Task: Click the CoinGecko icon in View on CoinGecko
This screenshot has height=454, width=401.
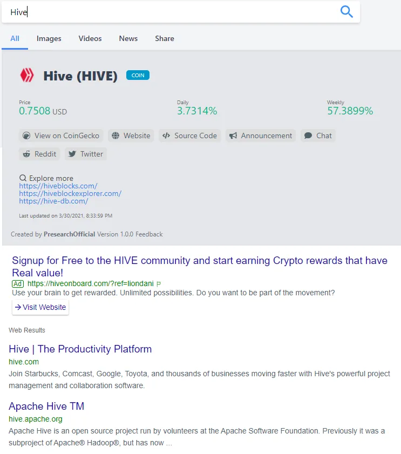Action: click(x=26, y=136)
